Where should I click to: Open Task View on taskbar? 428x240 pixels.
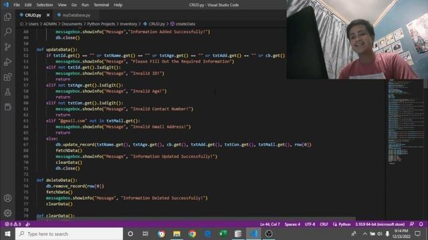point(145,234)
